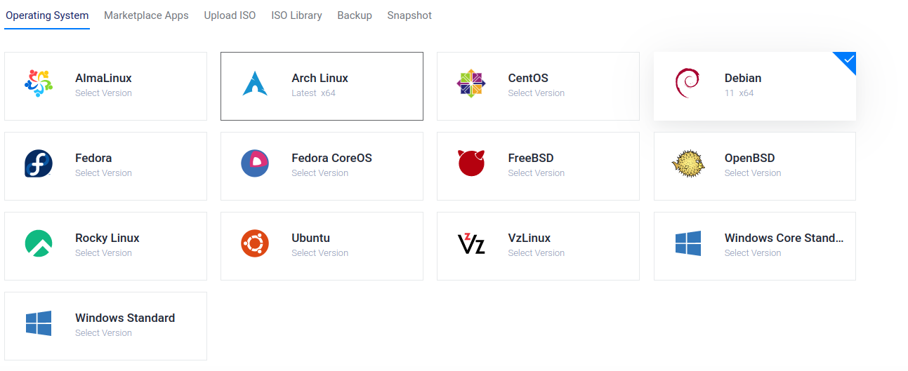The height and width of the screenshot is (371, 908).
Task: Choose the Upload ISO tab
Action: pyautogui.click(x=230, y=15)
